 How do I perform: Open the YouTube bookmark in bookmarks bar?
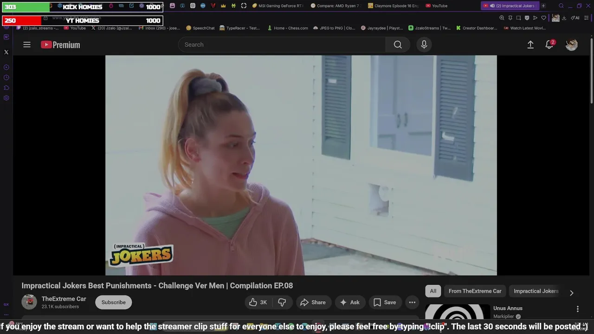75,28
